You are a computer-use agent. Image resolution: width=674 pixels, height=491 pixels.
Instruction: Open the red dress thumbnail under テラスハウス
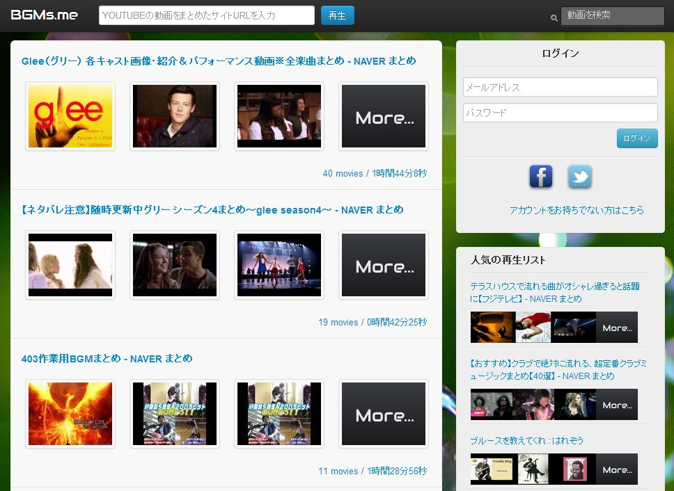(533, 327)
